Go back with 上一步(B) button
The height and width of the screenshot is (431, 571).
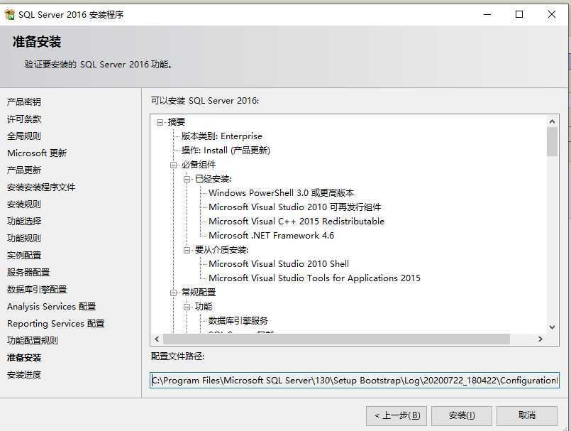tap(397, 415)
